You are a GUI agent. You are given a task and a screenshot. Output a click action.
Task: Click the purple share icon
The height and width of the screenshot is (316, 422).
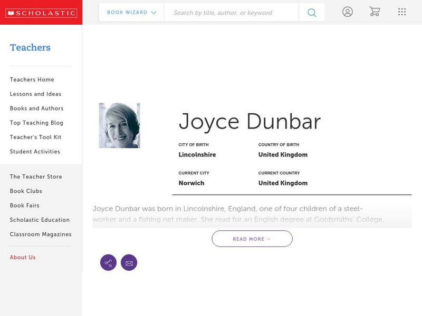point(108,263)
